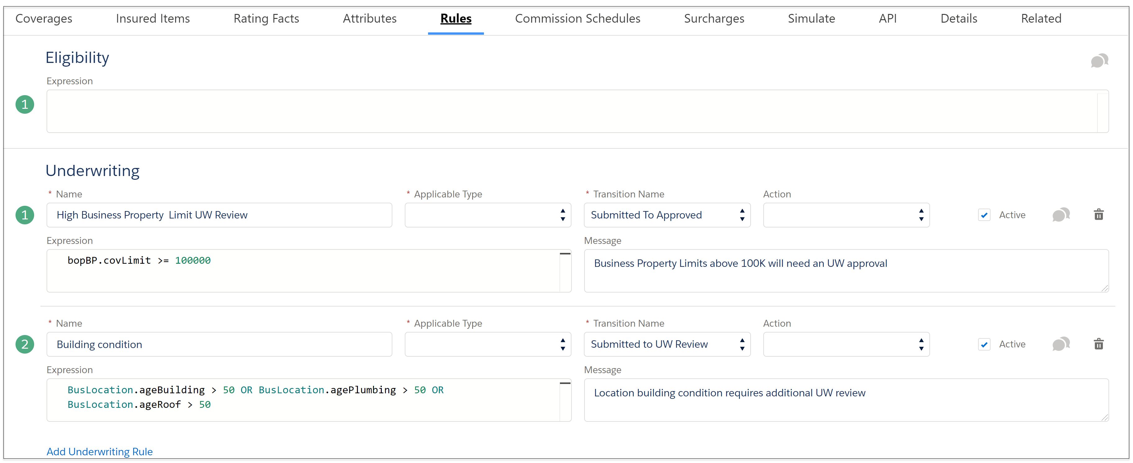This screenshot has width=1133, height=463.
Task: Switch to the Related tab
Action: pos(1040,19)
